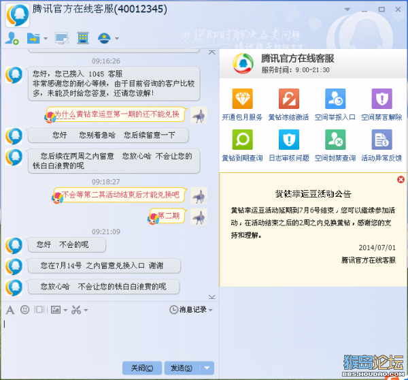Open the font style A icon
Screen dimensions: 408x380
tap(10, 310)
